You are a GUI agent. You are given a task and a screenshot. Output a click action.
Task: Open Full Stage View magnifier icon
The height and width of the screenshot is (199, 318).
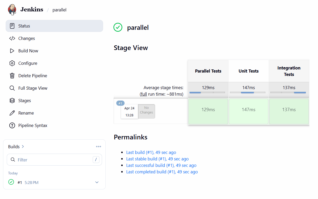[12, 88]
